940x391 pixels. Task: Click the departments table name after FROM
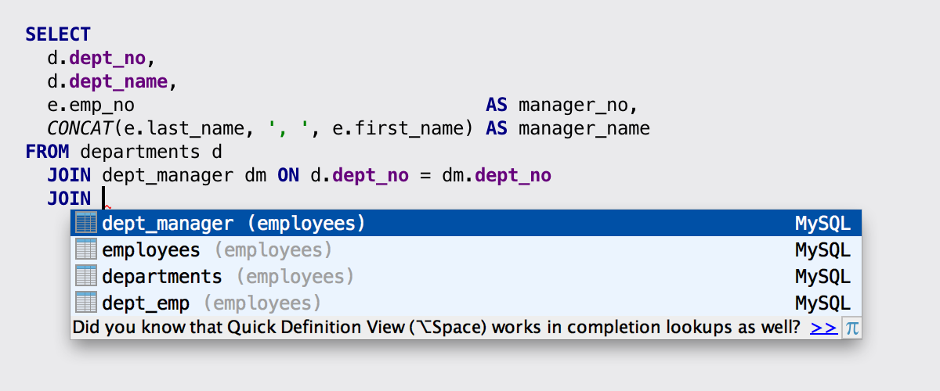pos(140,152)
